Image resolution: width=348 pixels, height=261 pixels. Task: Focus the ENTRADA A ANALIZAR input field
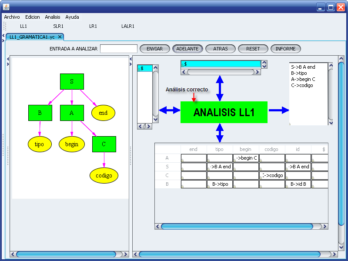click(x=118, y=49)
